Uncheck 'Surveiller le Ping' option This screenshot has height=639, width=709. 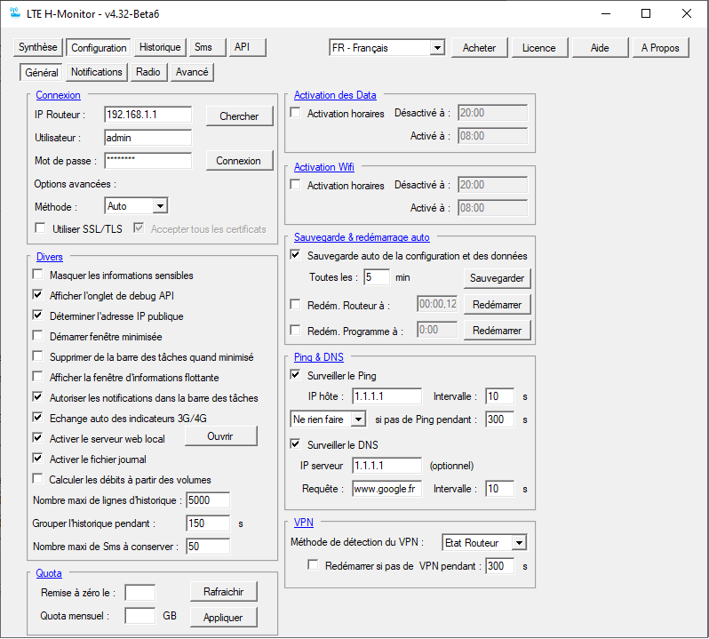(x=296, y=375)
